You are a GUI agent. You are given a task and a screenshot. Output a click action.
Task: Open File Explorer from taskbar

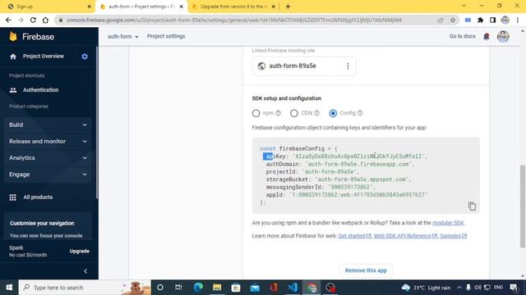217,288
